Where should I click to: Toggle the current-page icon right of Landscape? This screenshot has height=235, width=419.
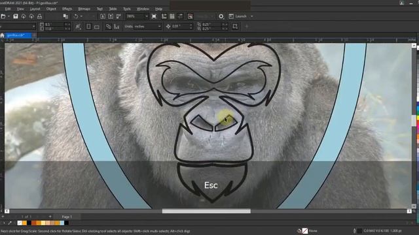(108, 27)
